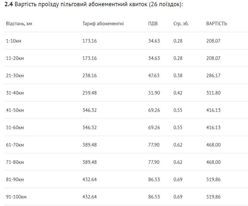Click the "Стр. зб." column header

[181, 24]
